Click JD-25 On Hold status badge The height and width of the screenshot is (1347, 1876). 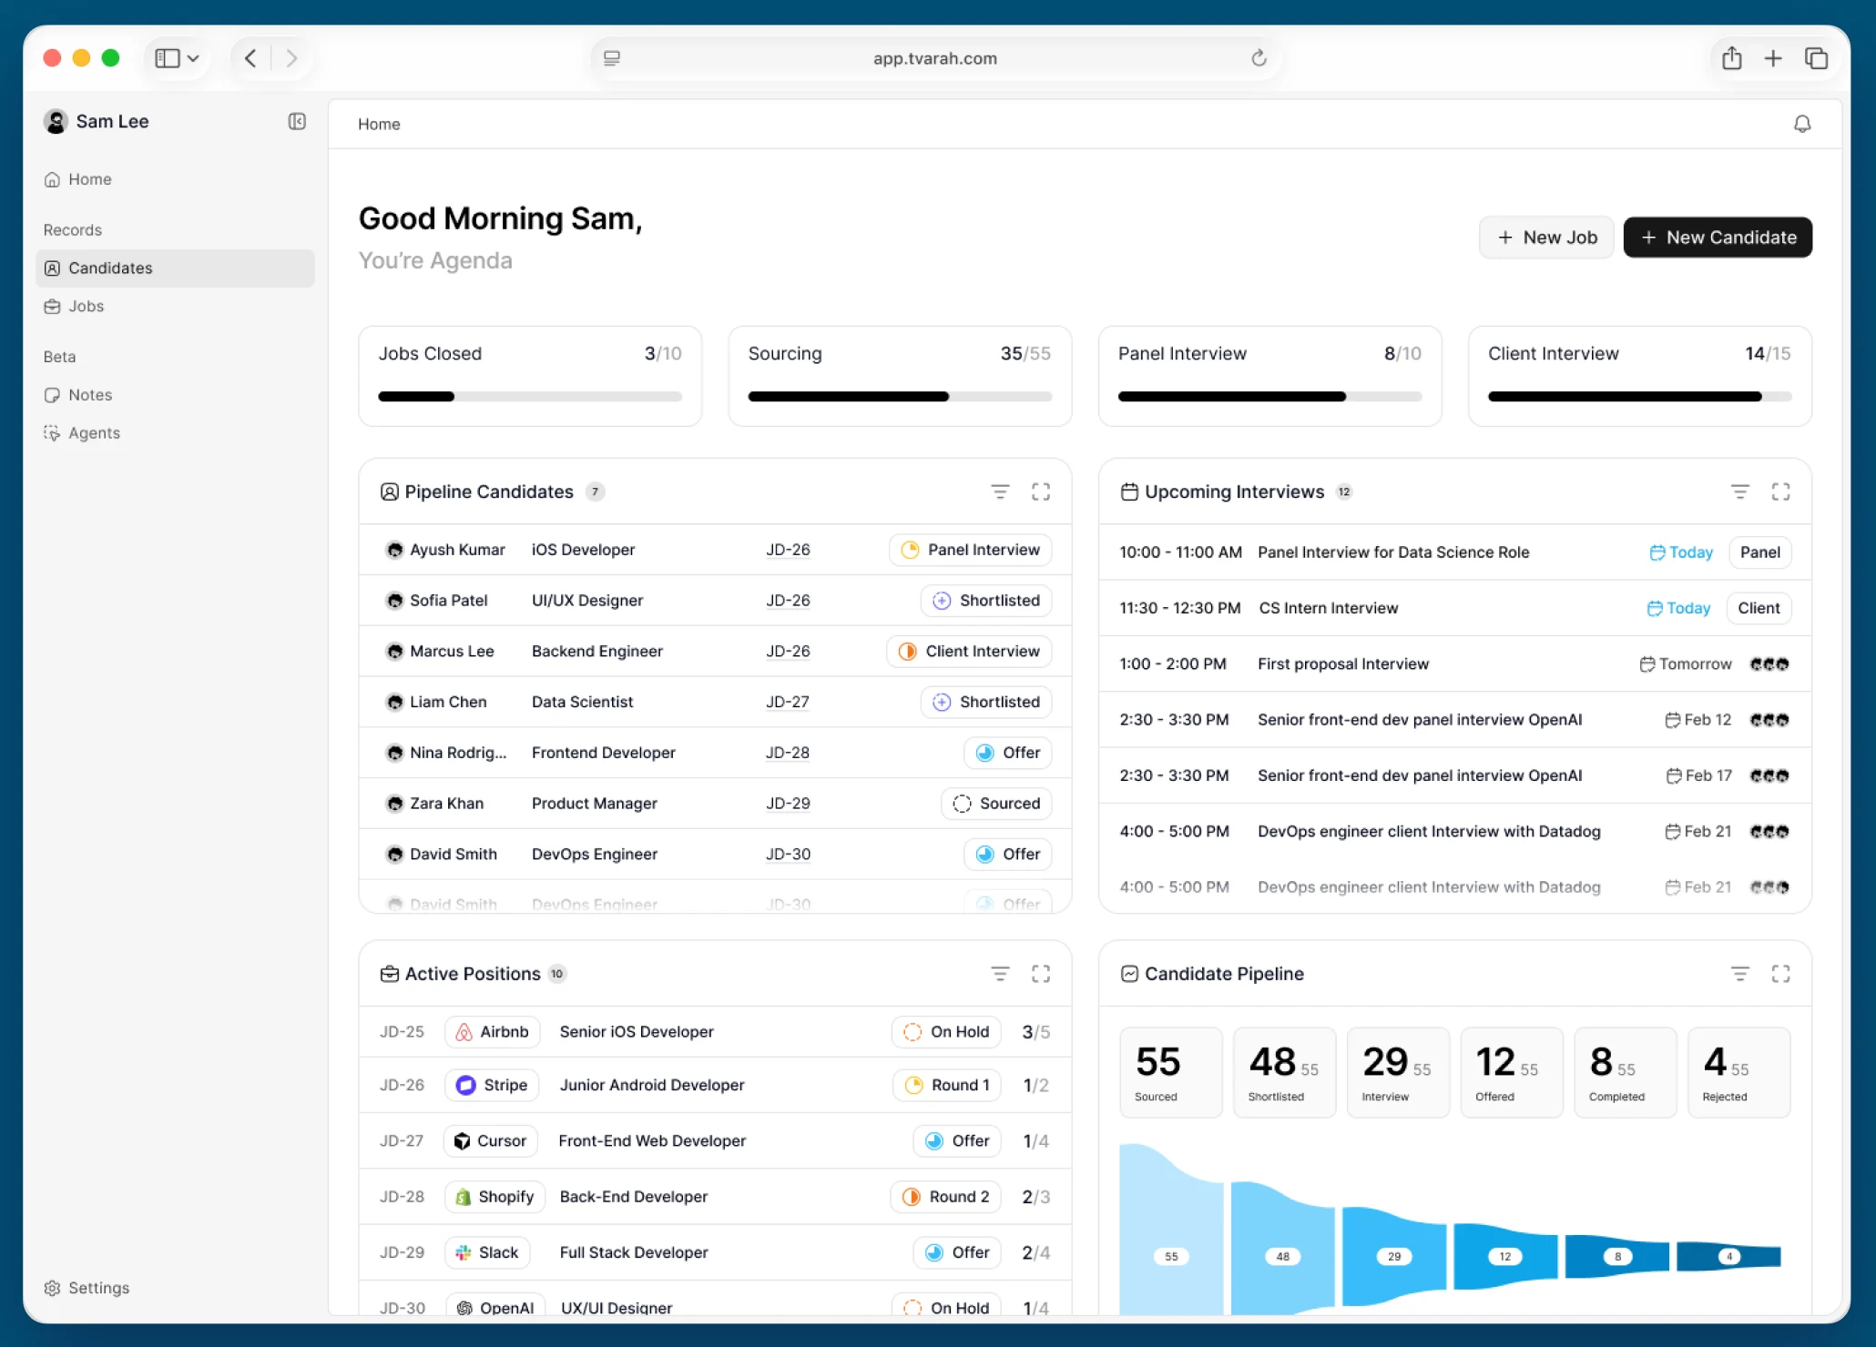pos(946,1032)
